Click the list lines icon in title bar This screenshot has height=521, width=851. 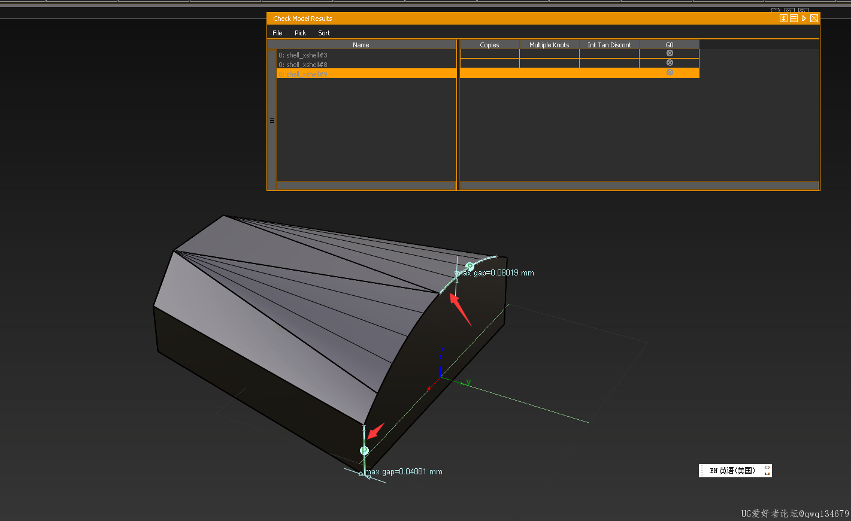[x=794, y=19]
